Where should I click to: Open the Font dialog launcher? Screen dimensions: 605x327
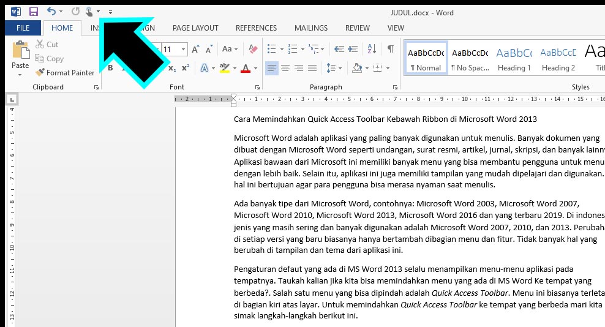[257, 87]
